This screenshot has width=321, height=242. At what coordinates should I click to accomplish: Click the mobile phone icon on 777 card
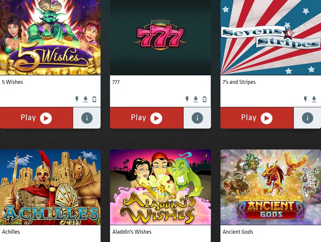[x=204, y=99]
